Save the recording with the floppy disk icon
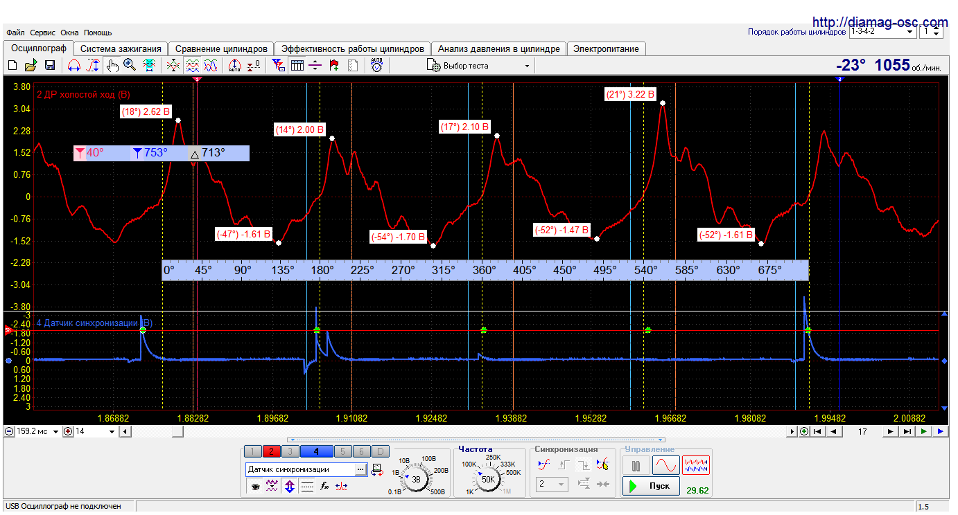958x515 pixels. click(50, 66)
